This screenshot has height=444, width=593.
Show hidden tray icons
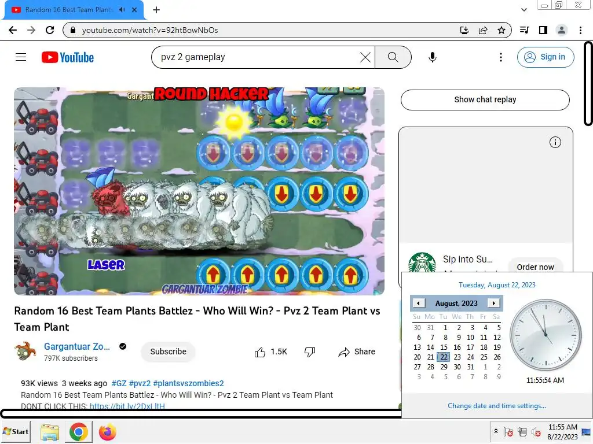click(496, 431)
